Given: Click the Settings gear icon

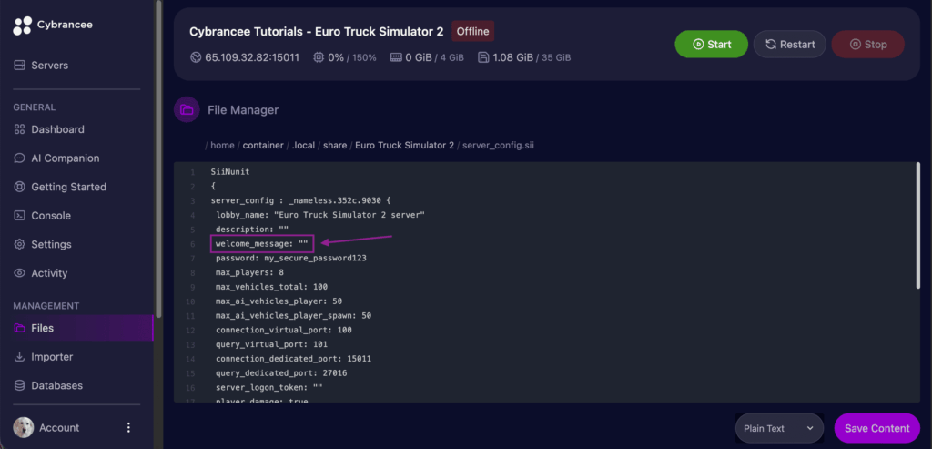Looking at the screenshot, I should click(20, 244).
